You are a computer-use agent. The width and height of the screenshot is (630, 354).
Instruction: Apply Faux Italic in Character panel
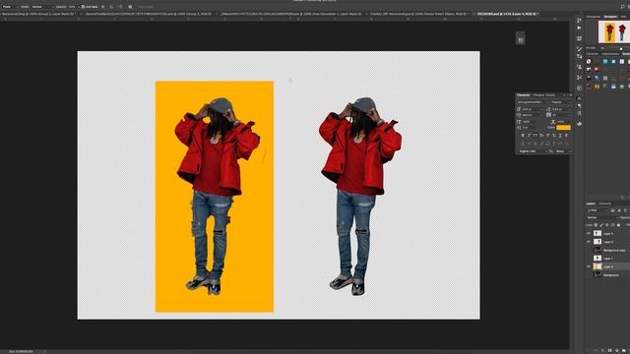[529, 136]
